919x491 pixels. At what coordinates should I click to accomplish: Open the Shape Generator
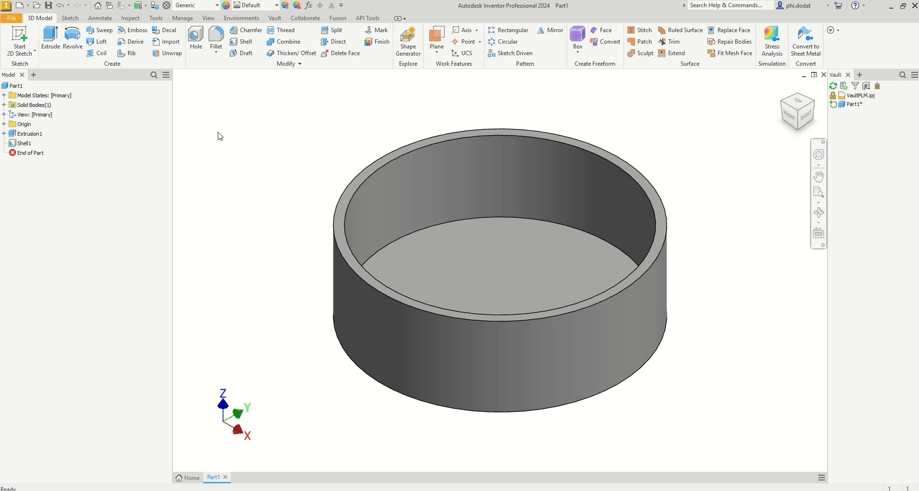(x=408, y=41)
